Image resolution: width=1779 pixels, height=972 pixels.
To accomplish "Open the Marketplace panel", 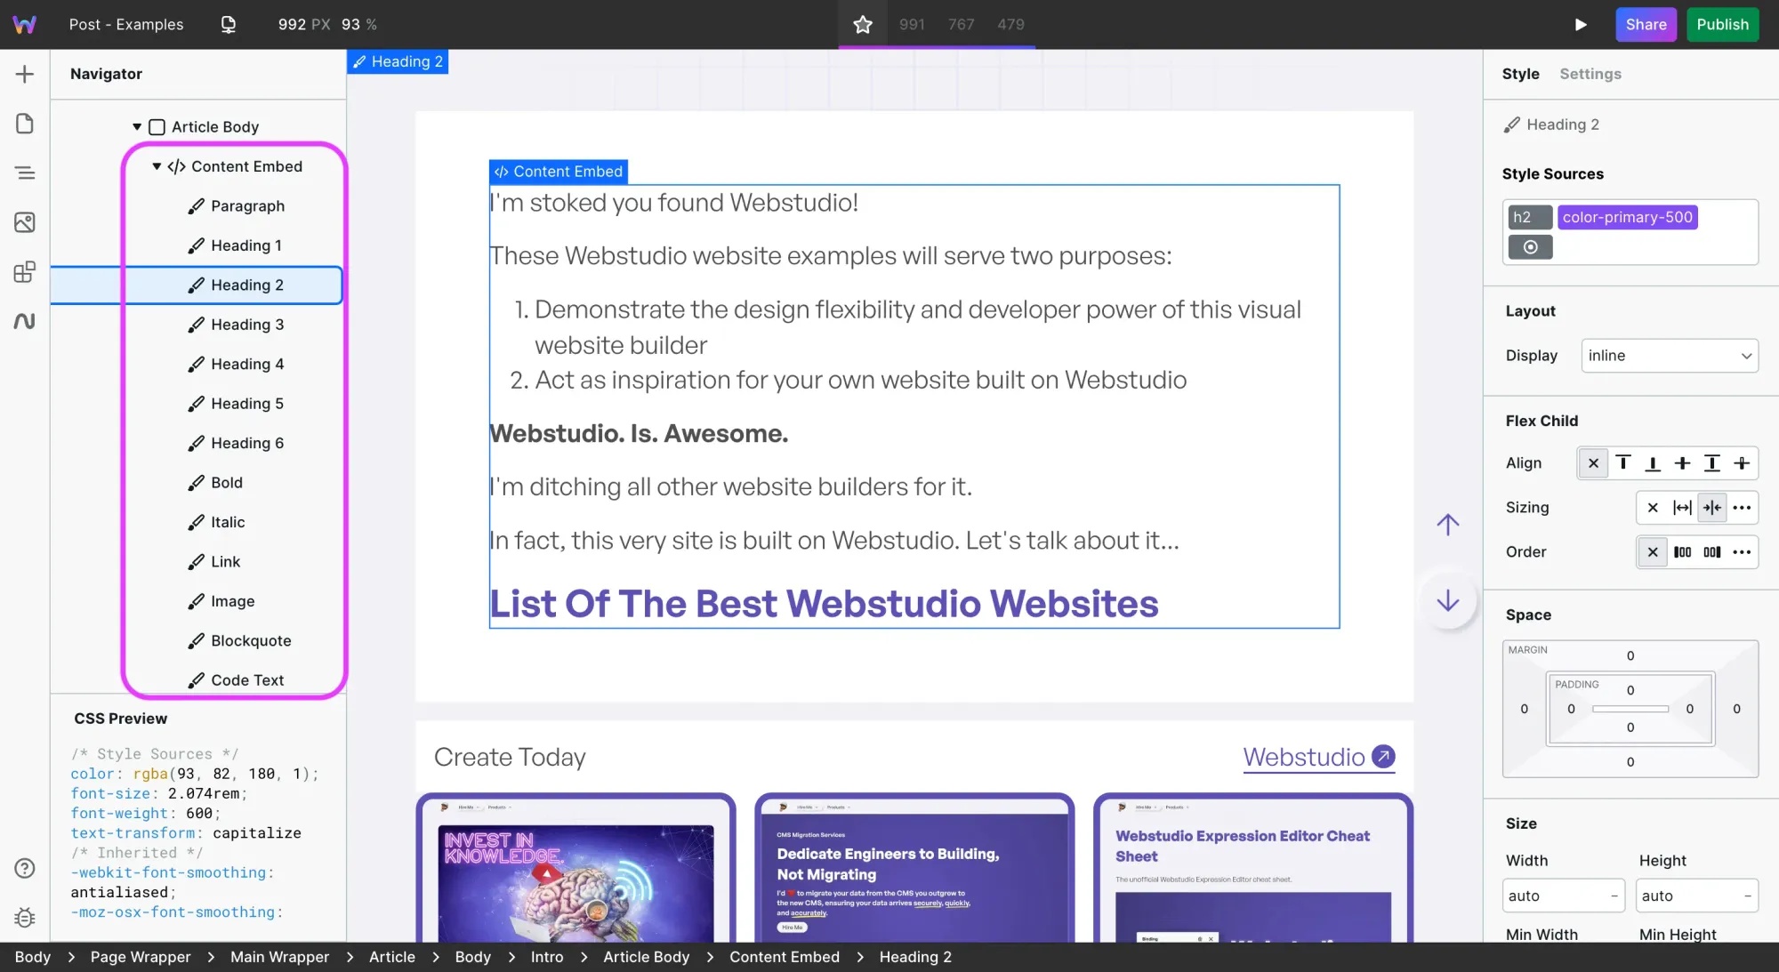I will 25,272.
